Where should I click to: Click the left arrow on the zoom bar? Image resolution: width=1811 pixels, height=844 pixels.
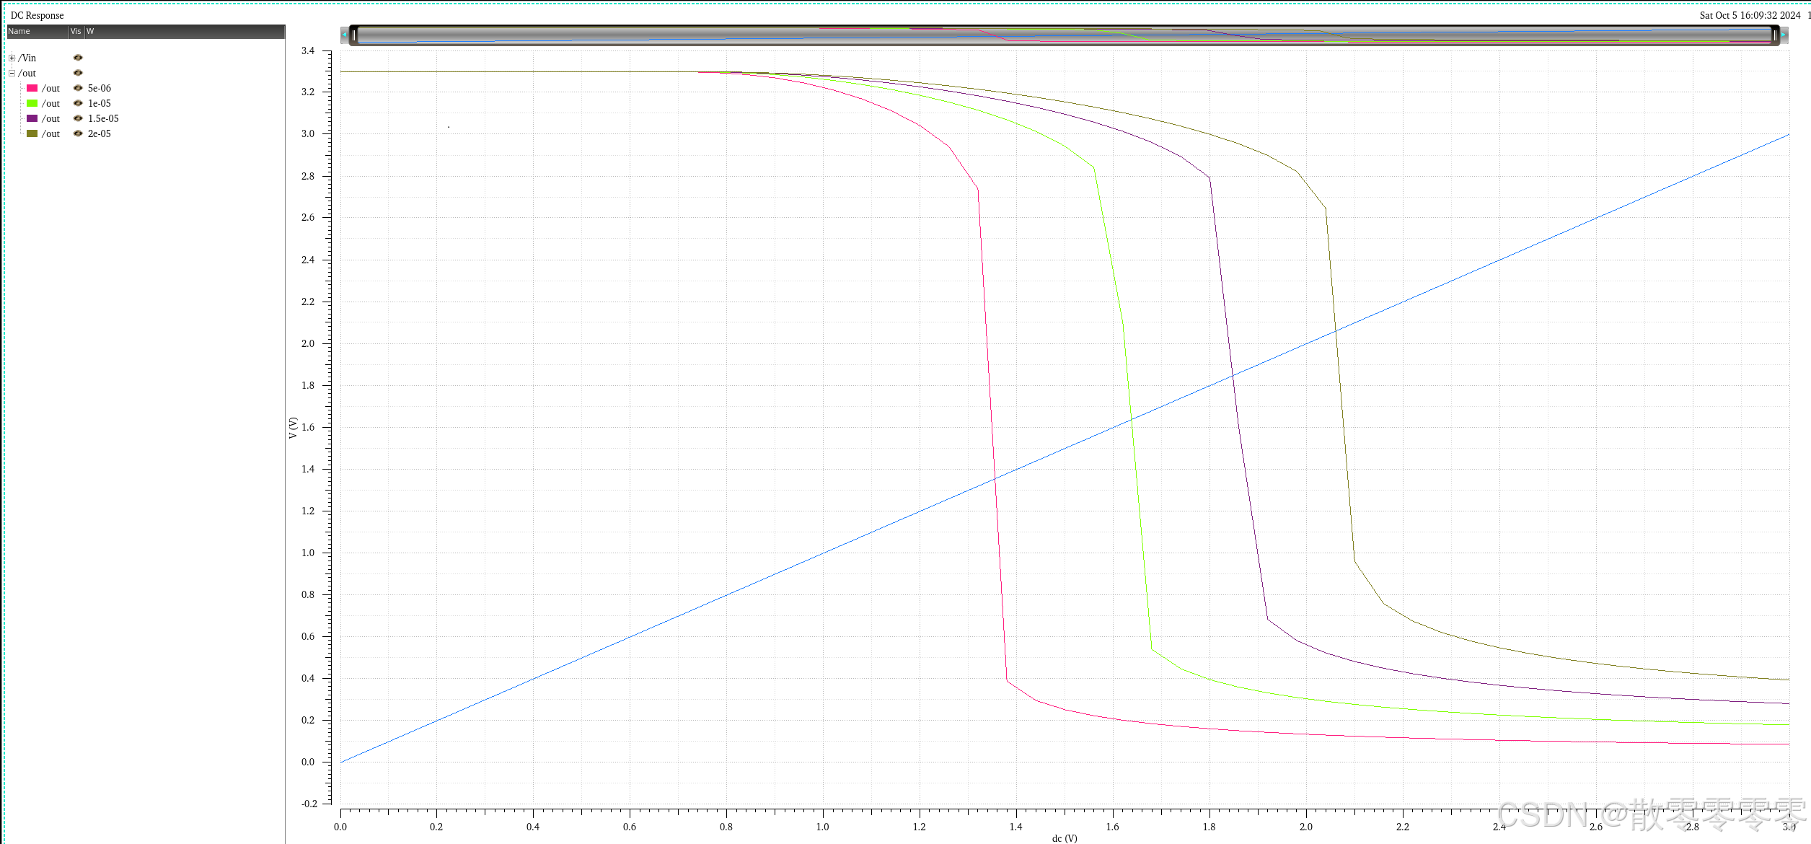(x=344, y=35)
